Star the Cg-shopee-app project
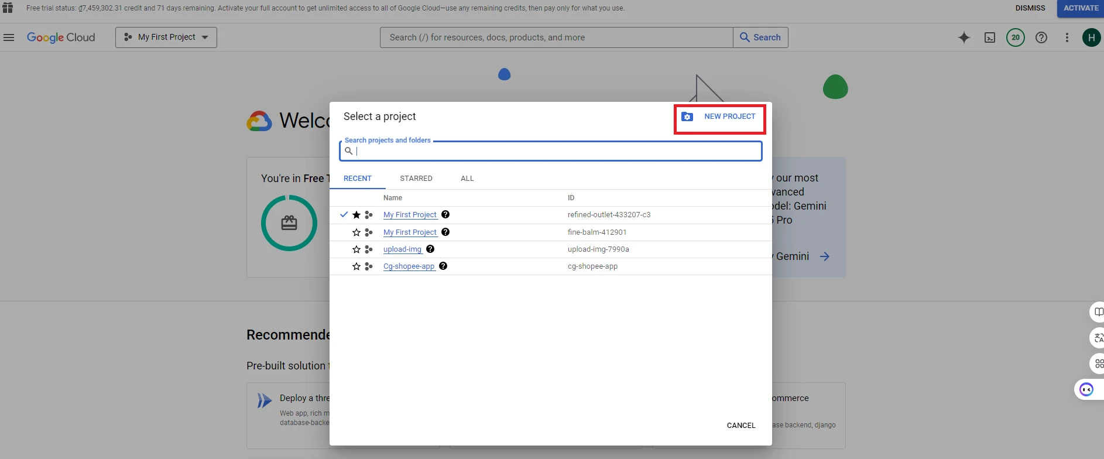This screenshot has height=459, width=1104. pyautogui.click(x=356, y=266)
